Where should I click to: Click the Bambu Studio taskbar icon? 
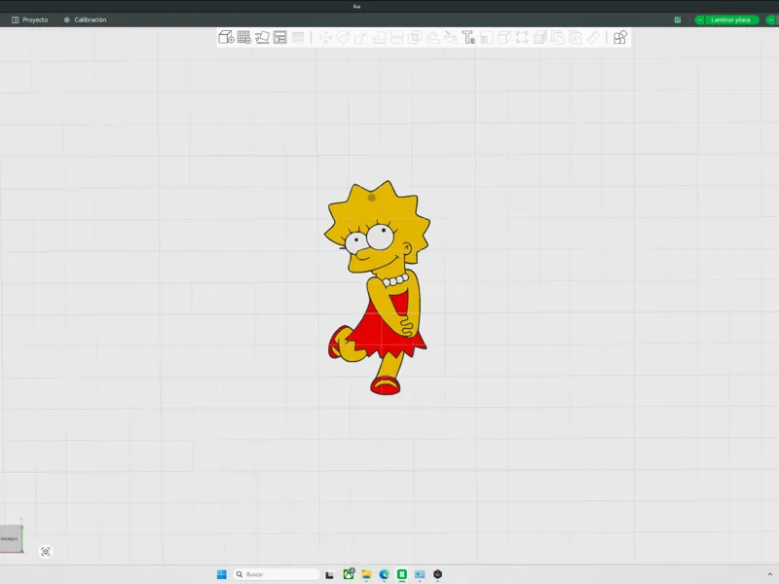point(402,574)
